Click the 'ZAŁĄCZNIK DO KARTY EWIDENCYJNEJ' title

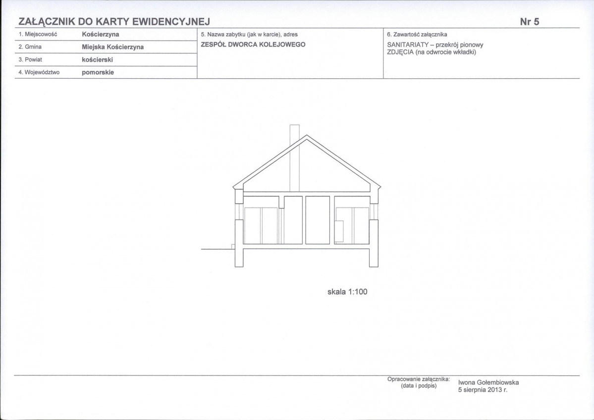tap(114, 21)
